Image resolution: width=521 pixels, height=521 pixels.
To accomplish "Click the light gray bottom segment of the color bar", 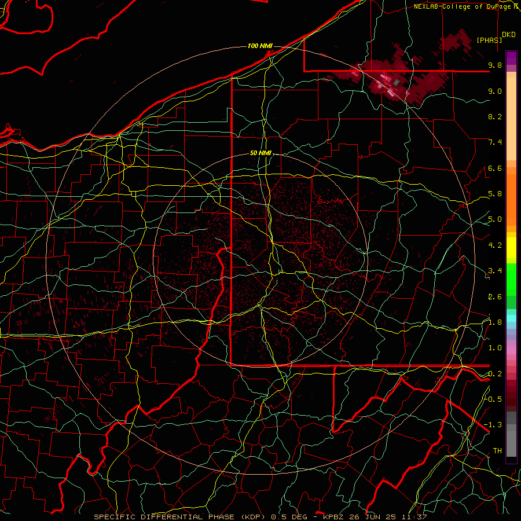I will (x=511, y=443).
